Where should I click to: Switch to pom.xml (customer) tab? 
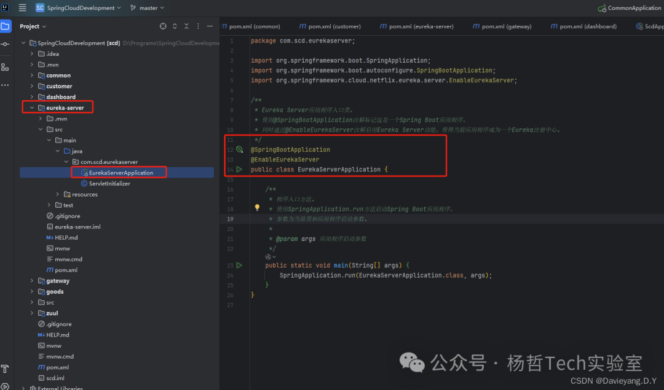click(x=330, y=26)
